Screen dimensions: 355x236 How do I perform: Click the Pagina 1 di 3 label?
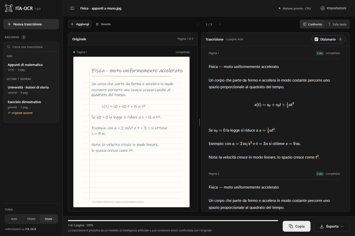(x=185, y=39)
